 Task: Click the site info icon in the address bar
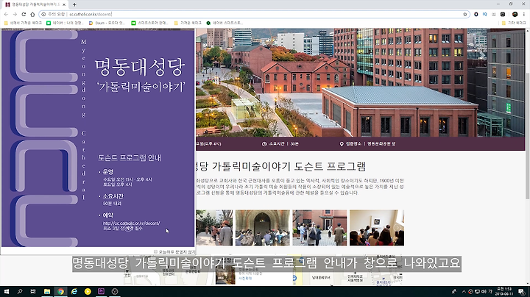(x=43, y=14)
